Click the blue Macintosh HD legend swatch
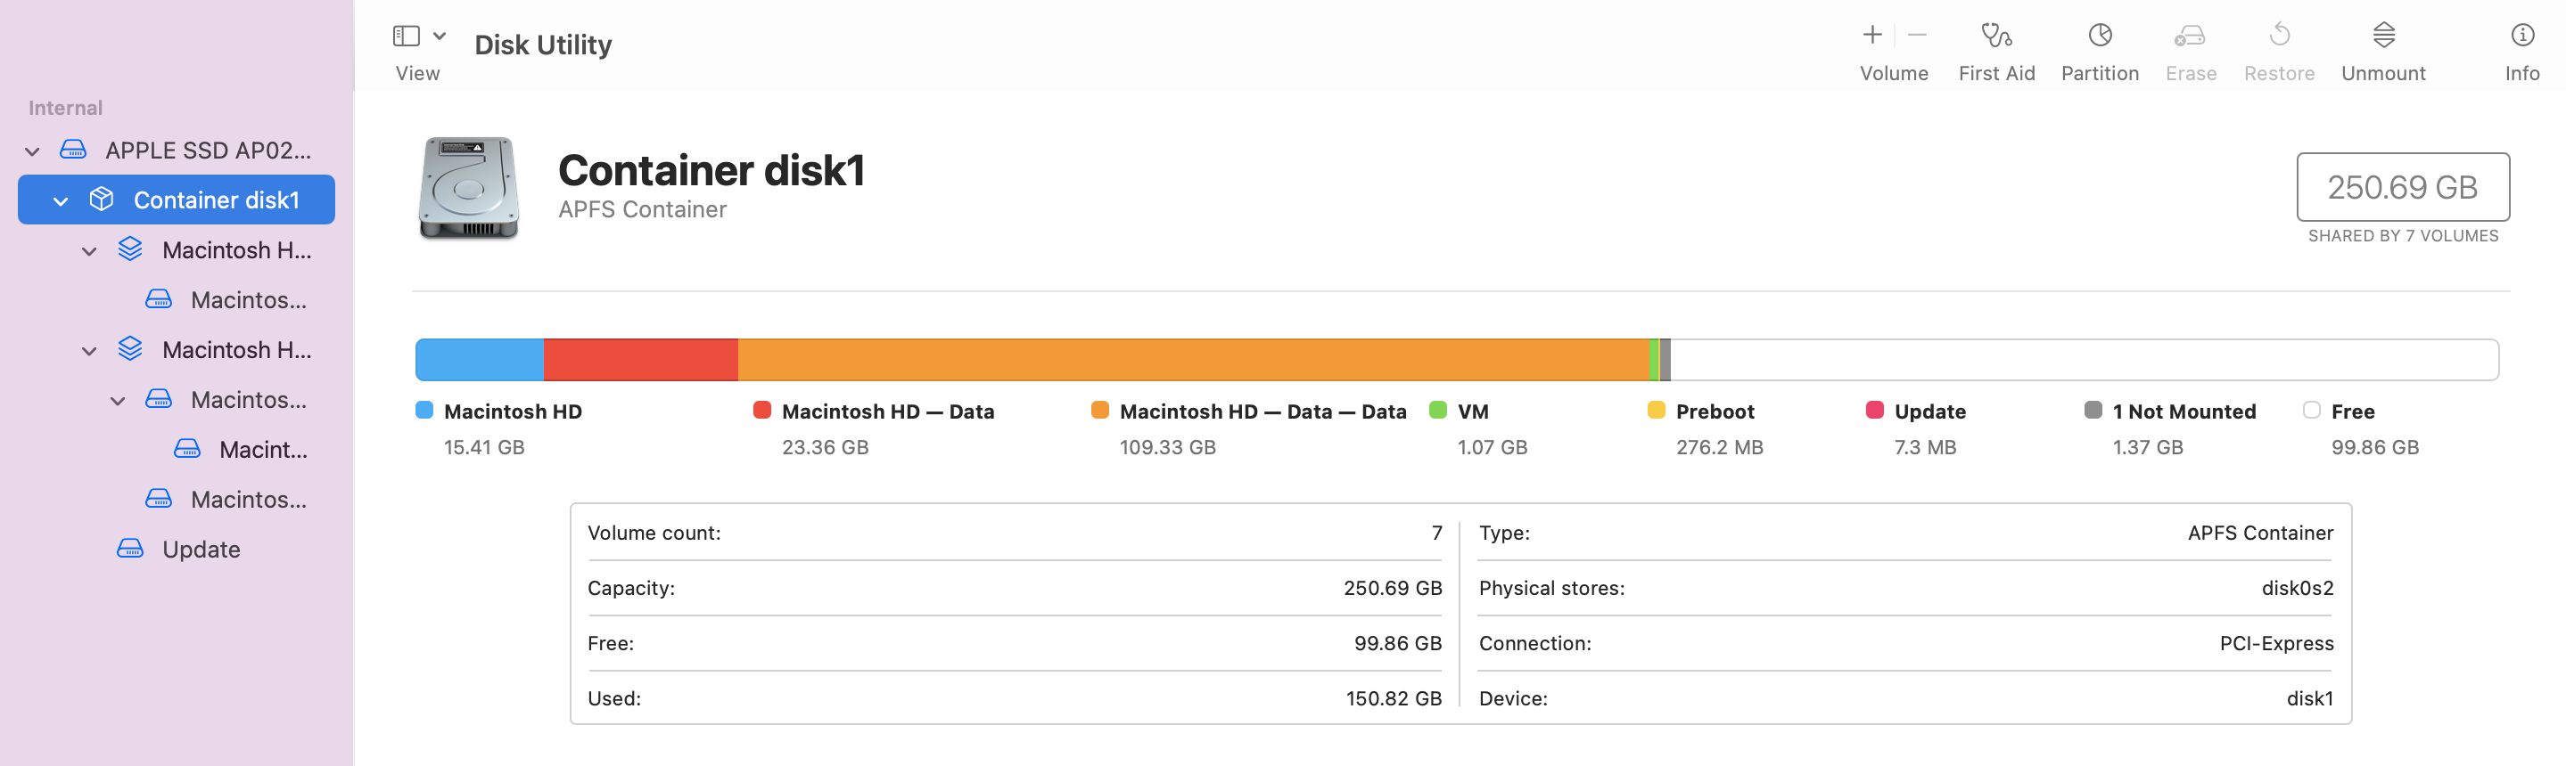Image resolution: width=2566 pixels, height=766 pixels. click(424, 410)
